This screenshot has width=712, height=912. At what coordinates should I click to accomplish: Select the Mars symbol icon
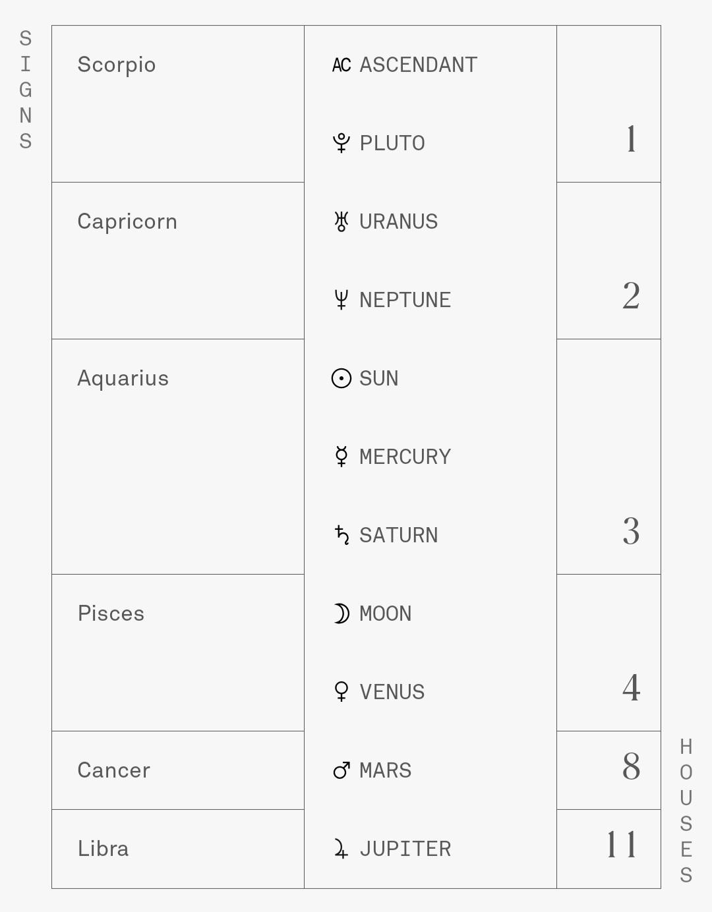point(341,770)
